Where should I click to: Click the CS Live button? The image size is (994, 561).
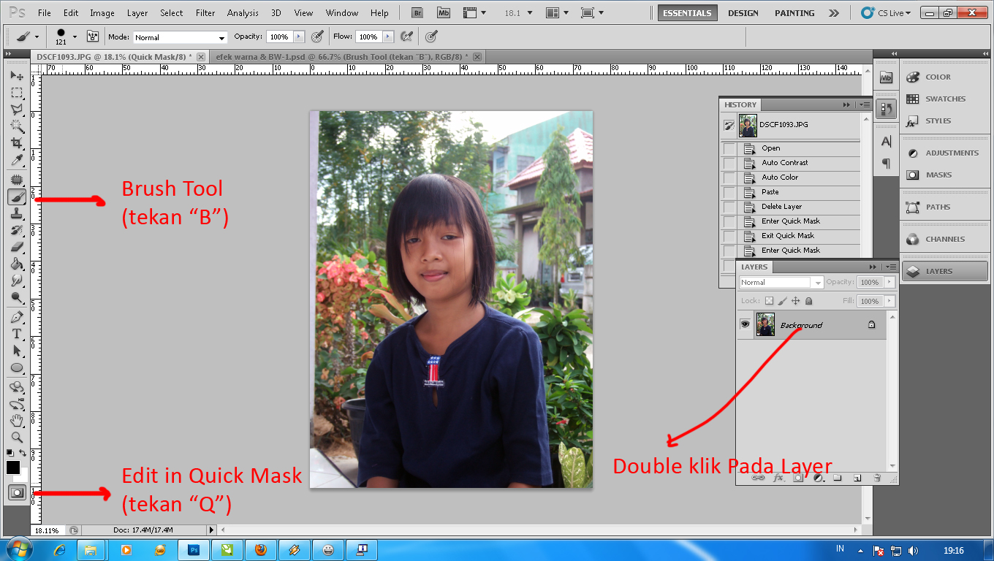tap(891, 12)
